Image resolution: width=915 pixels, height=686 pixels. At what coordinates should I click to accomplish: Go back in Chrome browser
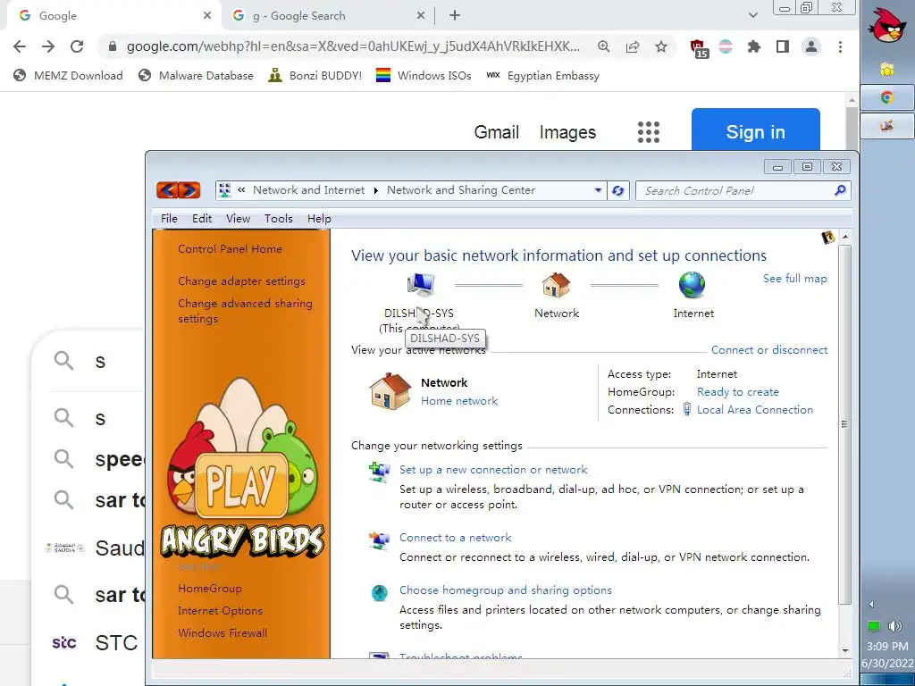[20, 46]
